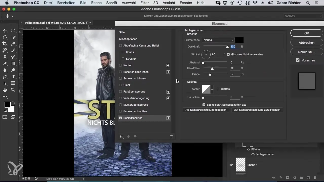Viewport: 324px width, 182px height.
Task: Select the Lasso tool
Action: point(5,37)
